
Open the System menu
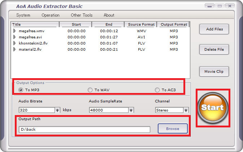(x=23, y=15)
